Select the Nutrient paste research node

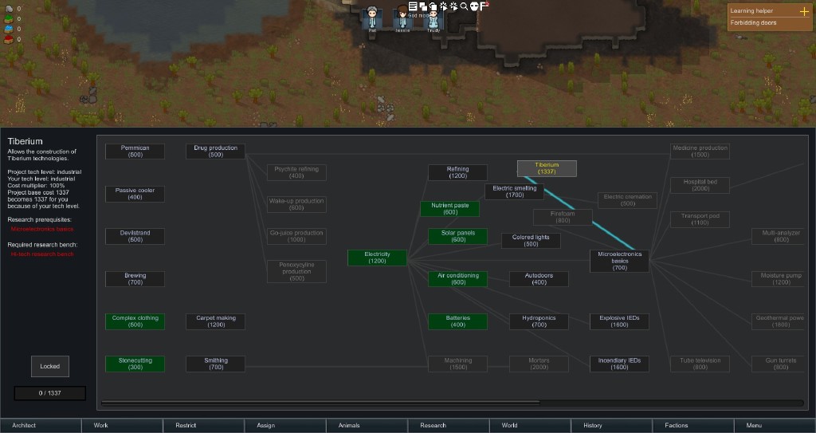click(x=450, y=209)
